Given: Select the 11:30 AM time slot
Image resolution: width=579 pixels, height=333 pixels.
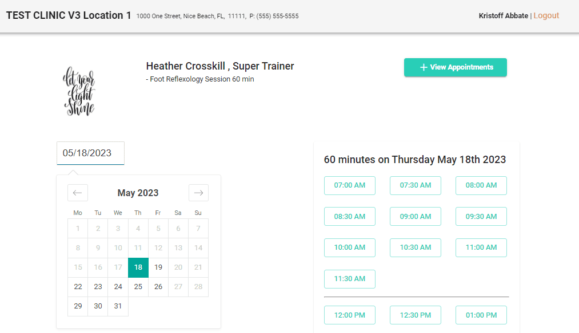Looking at the screenshot, I should tap(350, 279).
